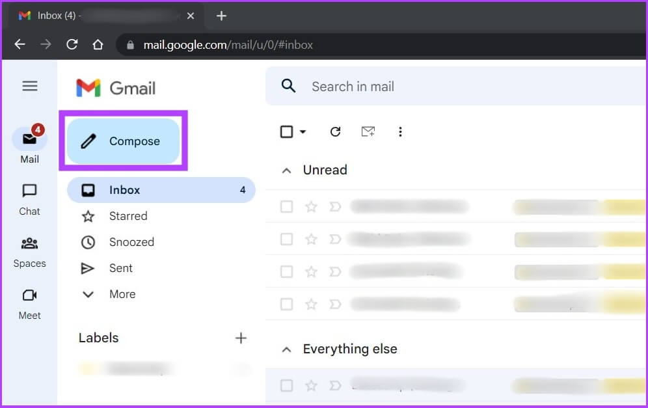
Task: Click the address bar URL
Action: pos(228,45)
